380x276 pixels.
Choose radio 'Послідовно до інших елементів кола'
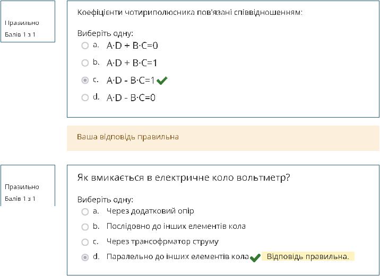click(85, 227)
